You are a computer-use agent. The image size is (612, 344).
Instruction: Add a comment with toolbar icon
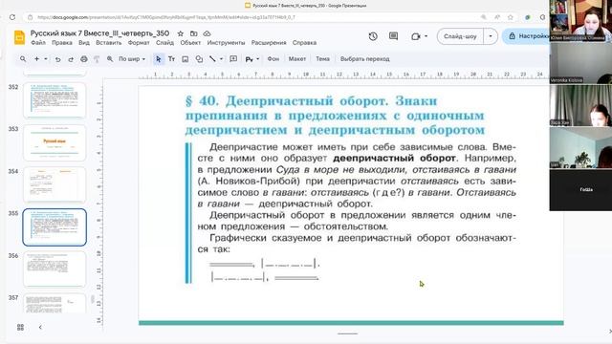(233, 59)
